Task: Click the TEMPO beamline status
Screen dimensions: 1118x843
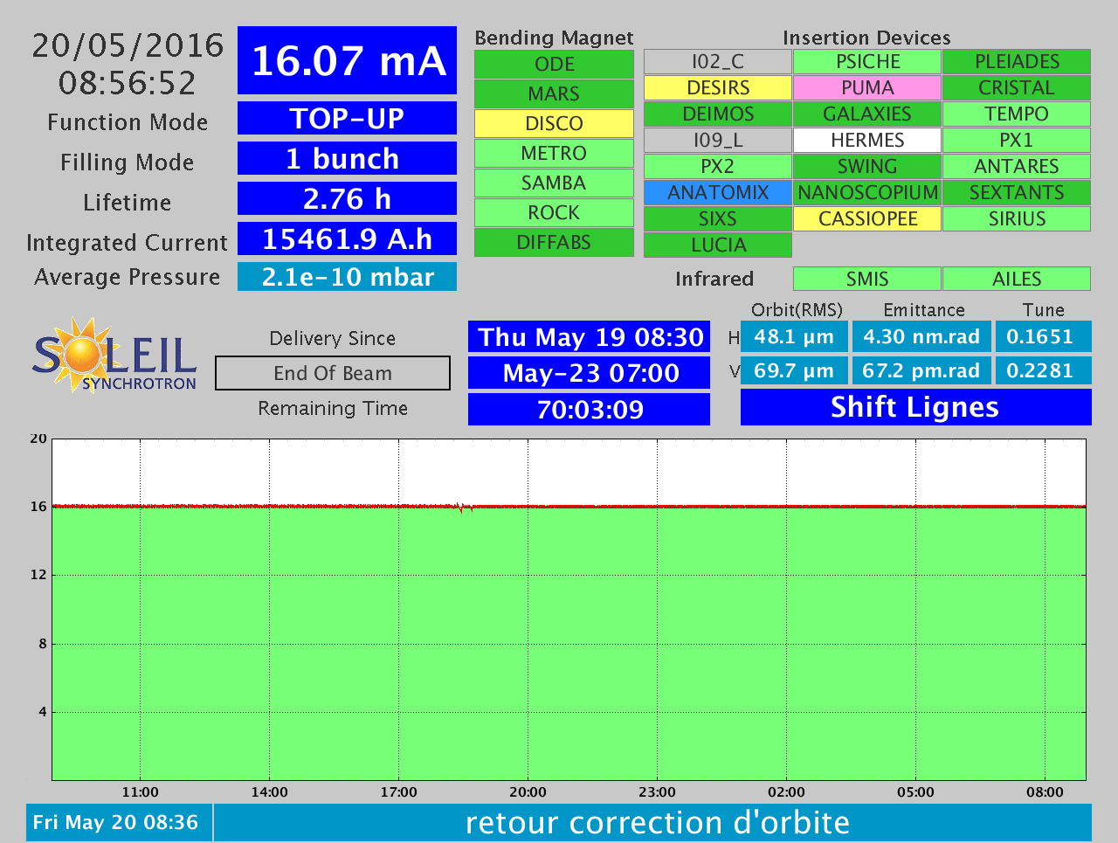Action: (x=1017, y=114)
